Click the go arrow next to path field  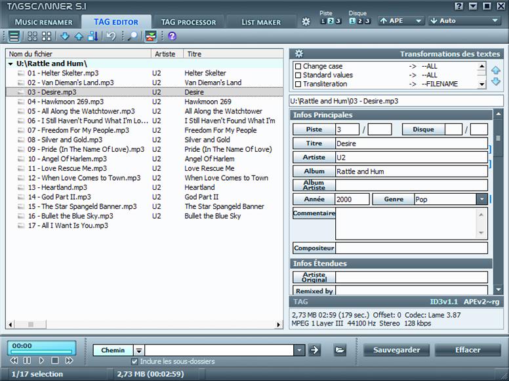tap(314, 350)
